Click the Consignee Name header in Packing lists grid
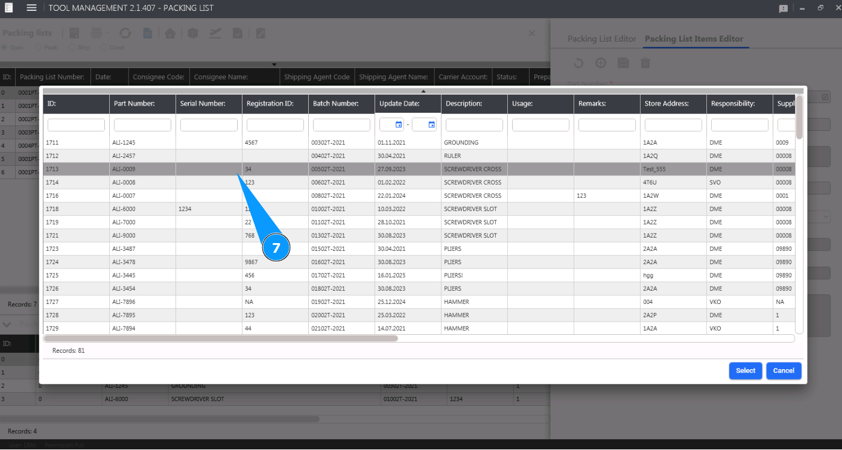Viewport: 842px width, 450px height. tap(235, 77)
